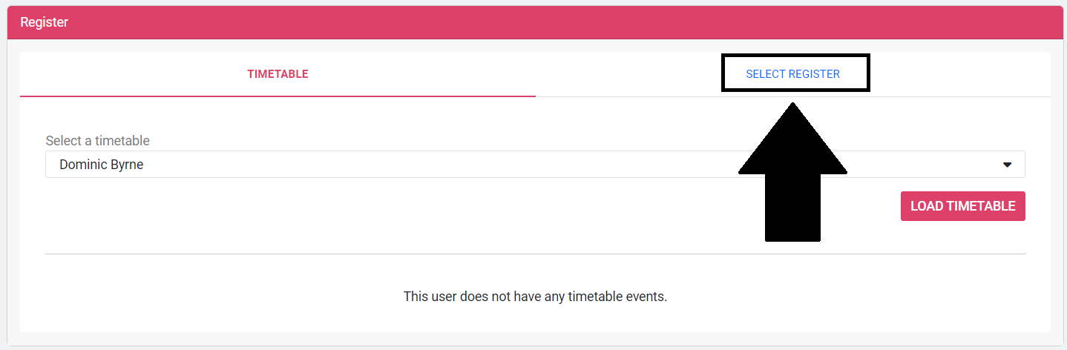Click the Dominic Byrne name in the selector
This screenshot has height=350, width=1067.
[102, 165]
